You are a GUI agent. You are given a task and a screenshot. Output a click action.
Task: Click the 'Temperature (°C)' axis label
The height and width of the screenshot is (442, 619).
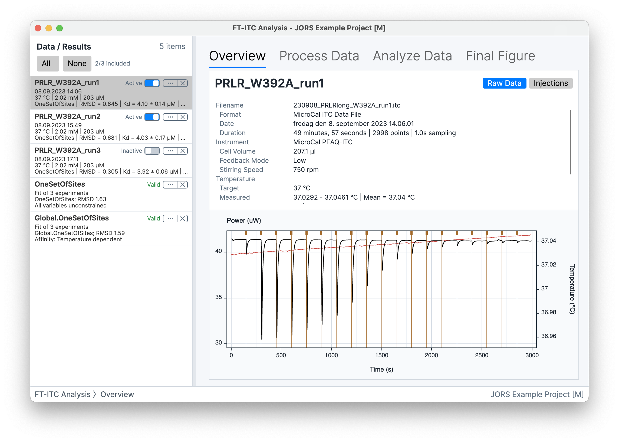[572, 289]
